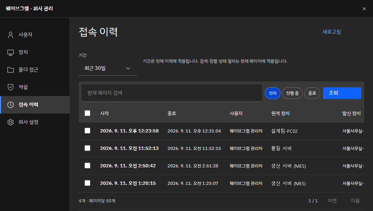Viewport: 373px width, 211px height.
Task: Click the start time 오전 2:50:42
Action: (x=128, y=166)
